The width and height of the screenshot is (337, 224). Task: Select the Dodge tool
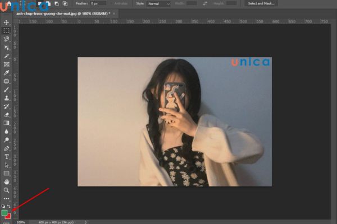6,140
